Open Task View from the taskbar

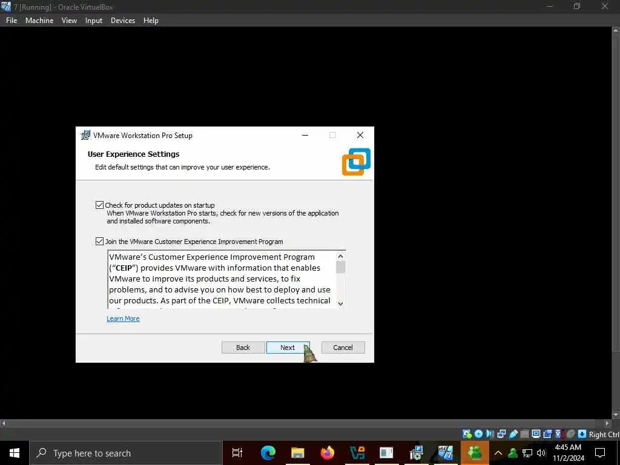coord(237,453)
